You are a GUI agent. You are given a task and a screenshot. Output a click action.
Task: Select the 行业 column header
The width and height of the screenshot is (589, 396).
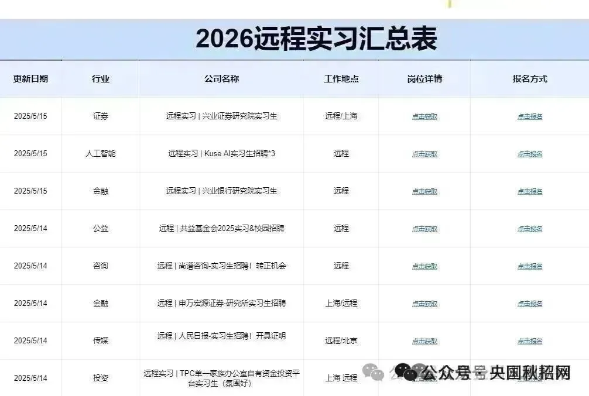(100, 79)
